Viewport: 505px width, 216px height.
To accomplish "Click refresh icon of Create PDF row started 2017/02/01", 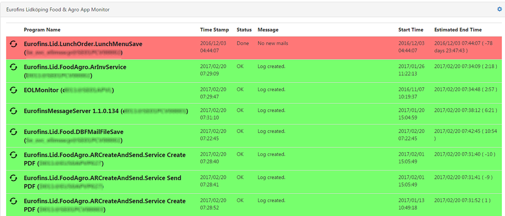I will click(13, 155).
